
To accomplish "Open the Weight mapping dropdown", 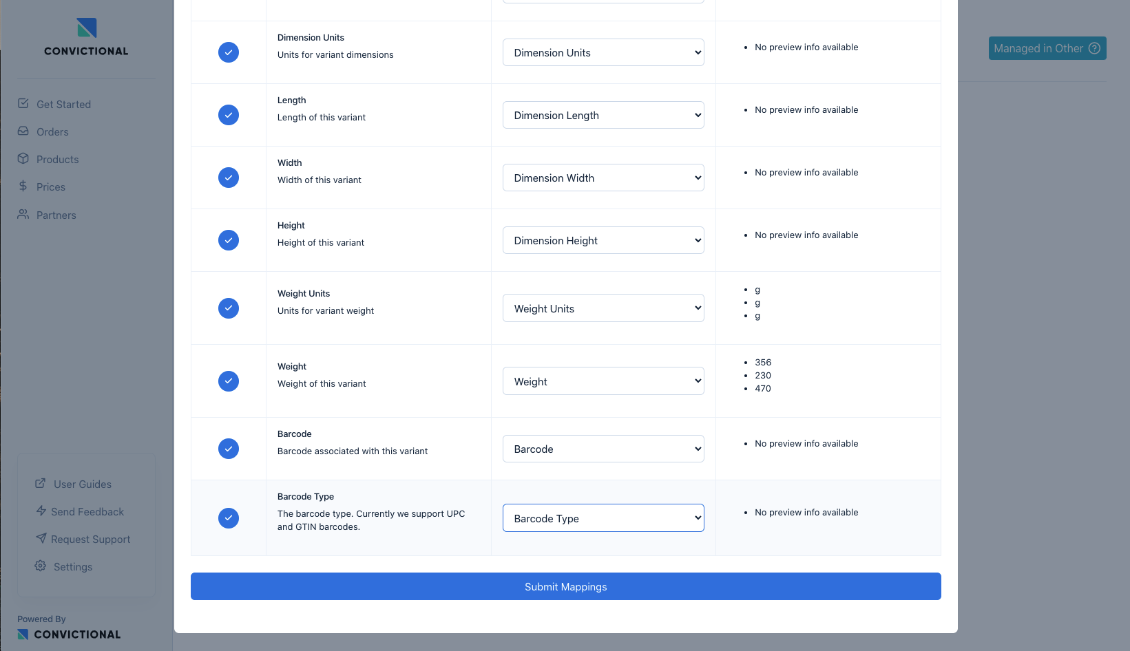I will click(603, 381).
